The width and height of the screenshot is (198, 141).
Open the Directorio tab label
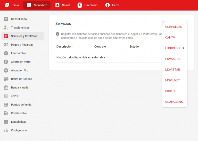pos(91,5)
